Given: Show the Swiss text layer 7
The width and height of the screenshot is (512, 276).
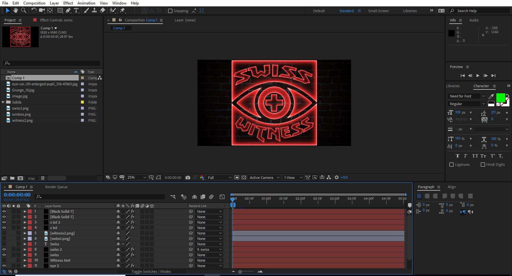Looking at the screenshot, I should (4, 244).
